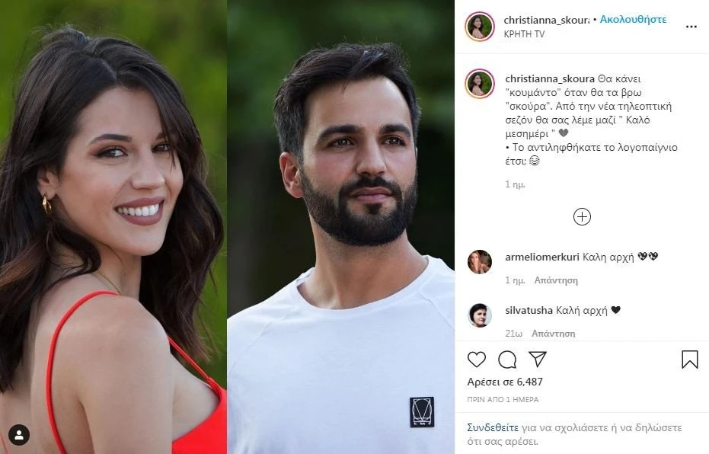Open ΚΡΗΤΗ TV location link
The height and width of the screenshot is (454, 709).
pyautogui.click(x=524, y=34)
